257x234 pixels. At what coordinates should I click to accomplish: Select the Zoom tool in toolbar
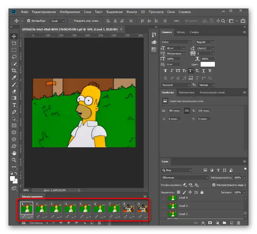pos(14,160)
